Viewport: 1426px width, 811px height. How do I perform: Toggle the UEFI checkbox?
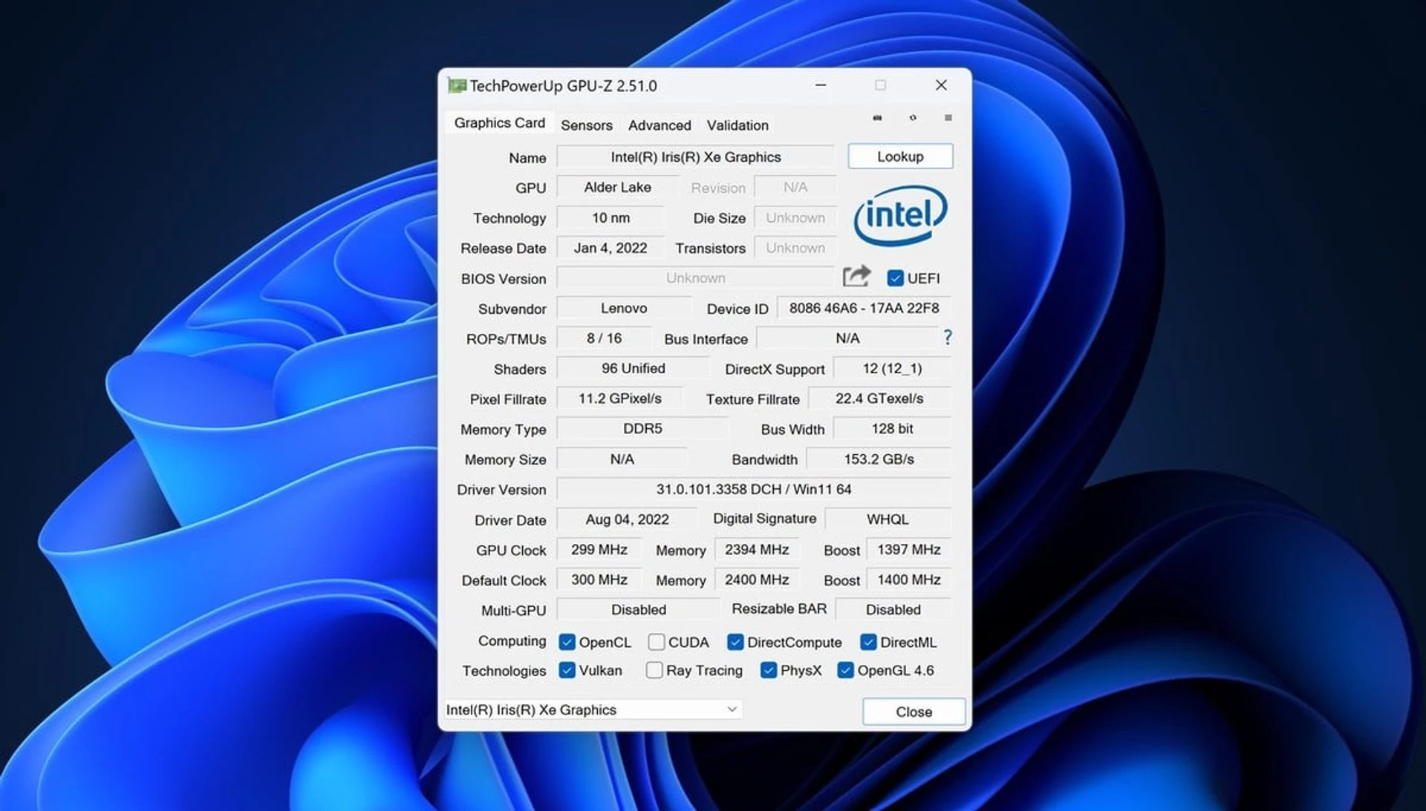click(895, 278)
